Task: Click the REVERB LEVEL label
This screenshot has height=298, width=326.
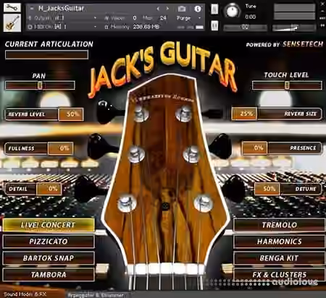Action: click(x=27, y=114)
